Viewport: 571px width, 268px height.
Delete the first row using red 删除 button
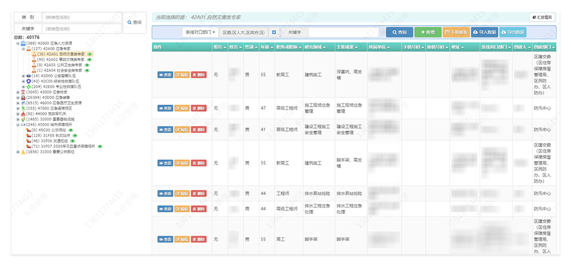[199, 75]
